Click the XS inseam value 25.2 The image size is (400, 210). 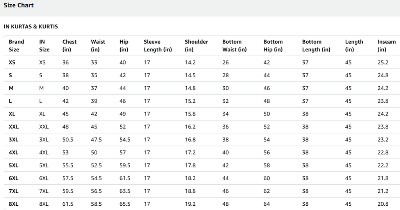[383, 62]
